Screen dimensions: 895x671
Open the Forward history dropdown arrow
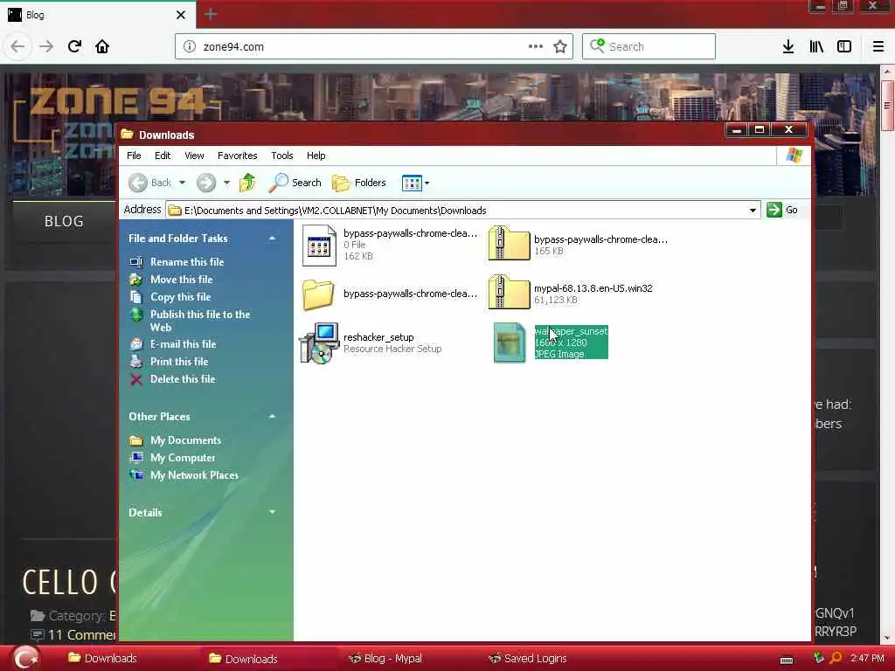pyautogui.click(x=226, y=183)
